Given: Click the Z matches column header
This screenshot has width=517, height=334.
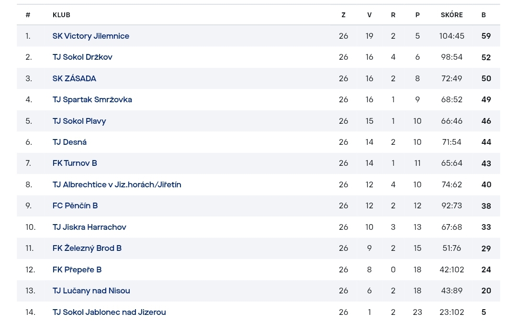Looking at the screenshot, I should coord(344,15).
